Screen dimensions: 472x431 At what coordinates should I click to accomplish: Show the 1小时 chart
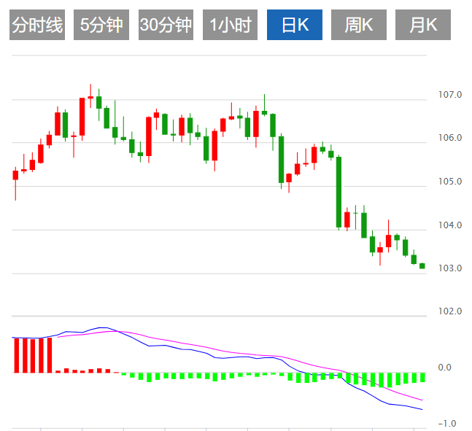pyautogui.click(x=230, y=26)
